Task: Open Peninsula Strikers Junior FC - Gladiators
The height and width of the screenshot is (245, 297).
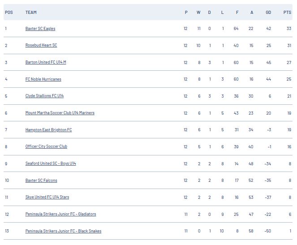Action: point(60,214)
